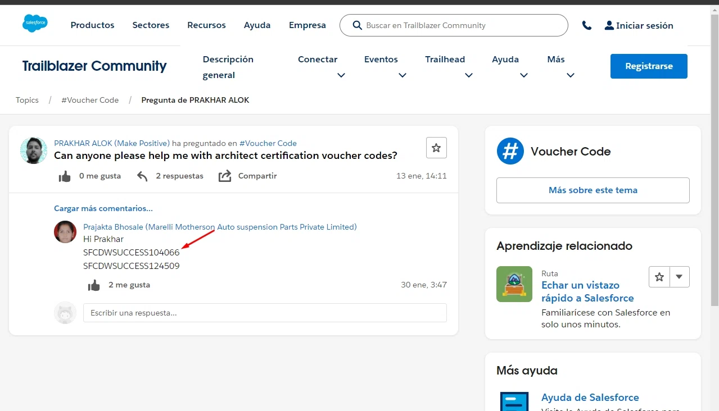Open Prajakta Bhosale's avatar picture

click(x=65, y=232)
